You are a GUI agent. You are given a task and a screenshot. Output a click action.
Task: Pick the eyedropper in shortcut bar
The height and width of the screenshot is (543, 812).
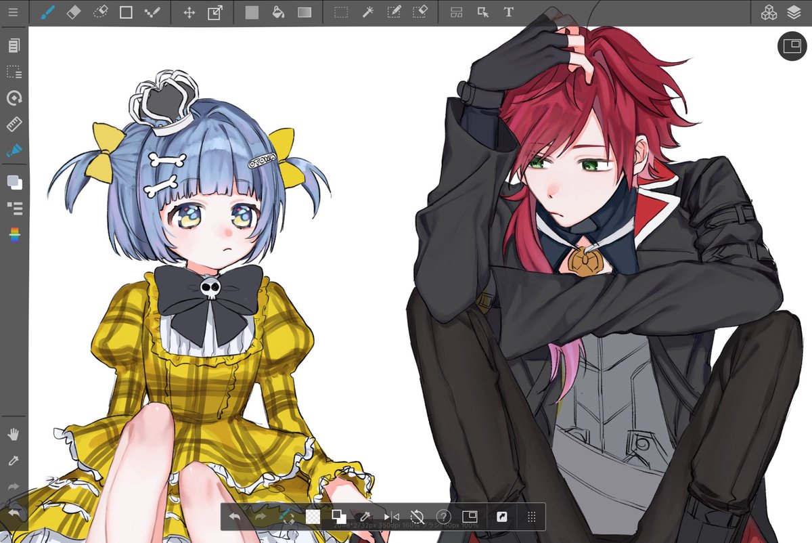365,517
